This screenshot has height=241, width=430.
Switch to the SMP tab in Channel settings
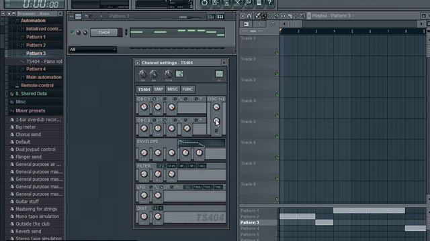point(159,89)
